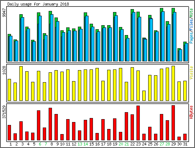Viewport: 195px width, 148px height.
Task: Click day label 31 on the axis
Action: pos(185,144)
